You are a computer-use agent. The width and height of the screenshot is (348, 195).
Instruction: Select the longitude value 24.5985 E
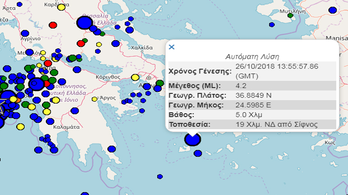(253, 105)
